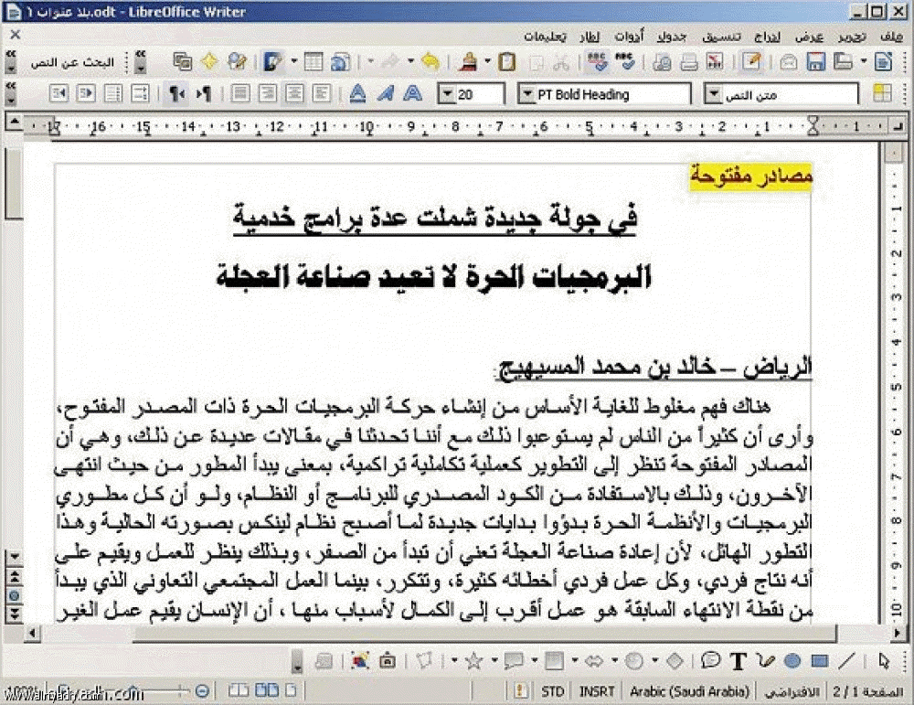Click Arabic (Saudi Arabia) language in status bar
The image size is (914, 705).
click(689, 691)
